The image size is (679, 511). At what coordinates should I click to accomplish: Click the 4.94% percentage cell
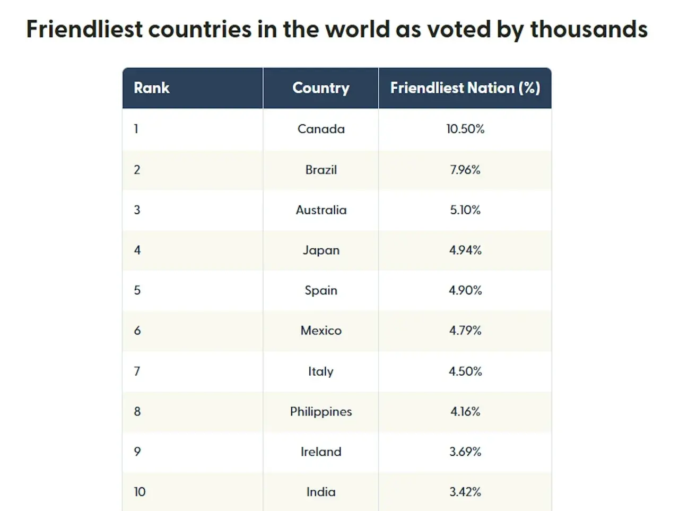pos(465,250)
